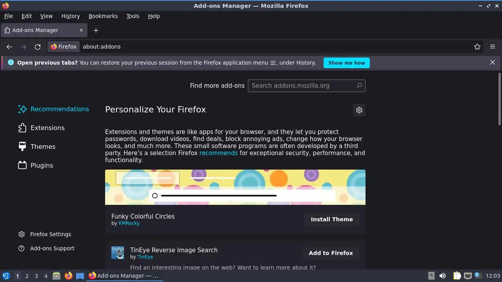Click the page vertical scrollbar thumb
The image size is (502, 282).
[500, 99]
